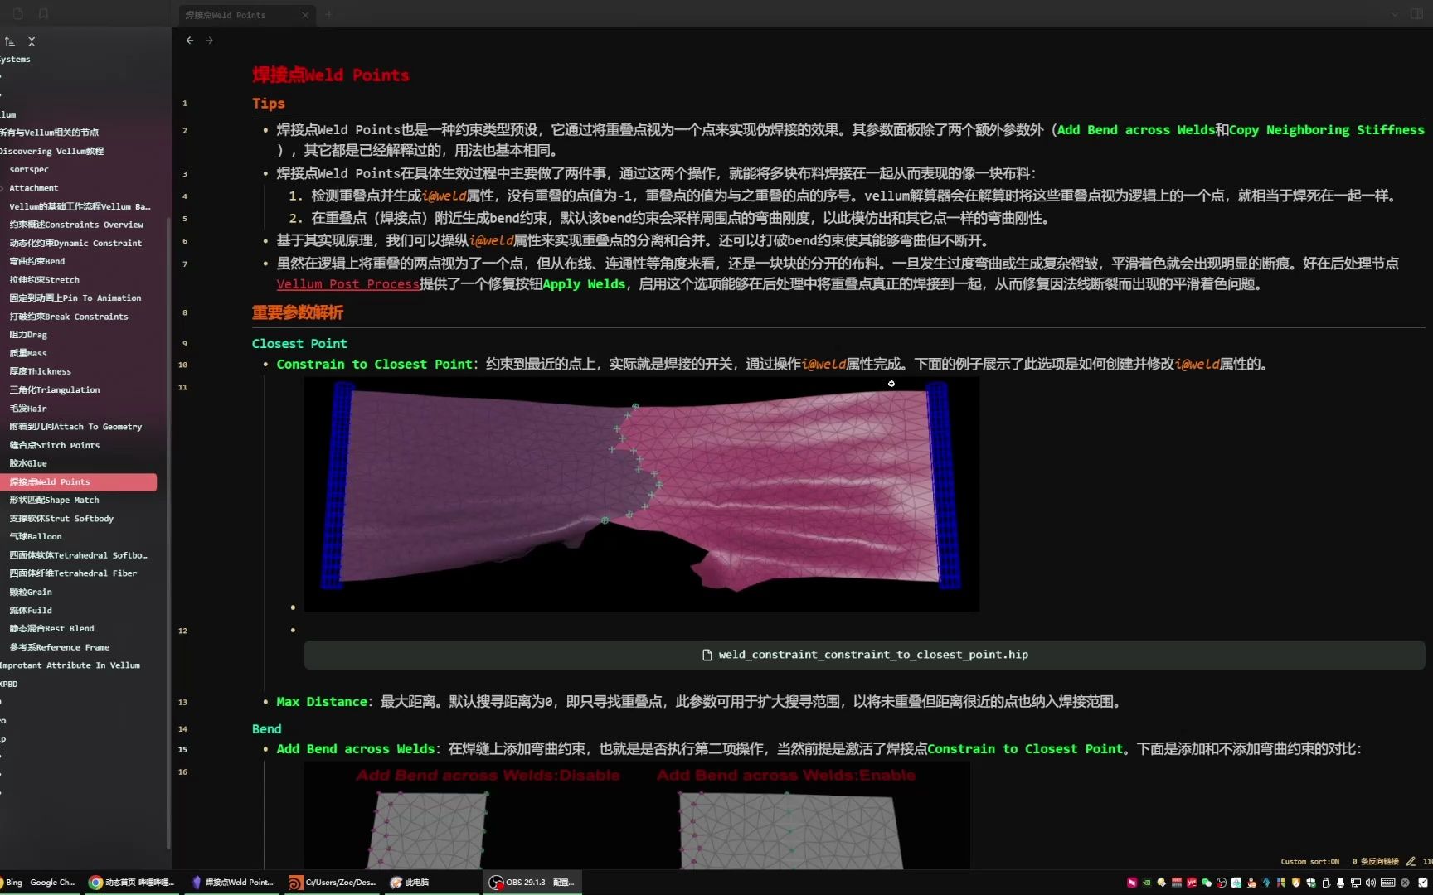Switch to Bing Google Chrome taskbar window
1433x895 pixels.
tap(38, 883)
